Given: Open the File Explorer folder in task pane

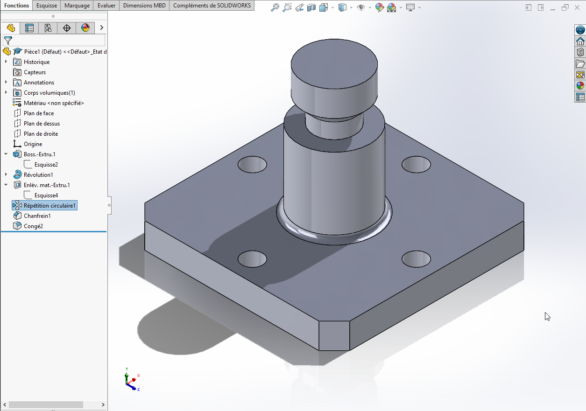Looking at the screenshot, I should click(580, 63).
